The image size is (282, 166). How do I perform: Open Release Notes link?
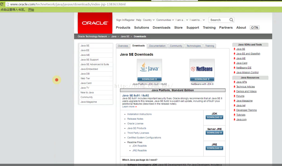tap(135, 119)
